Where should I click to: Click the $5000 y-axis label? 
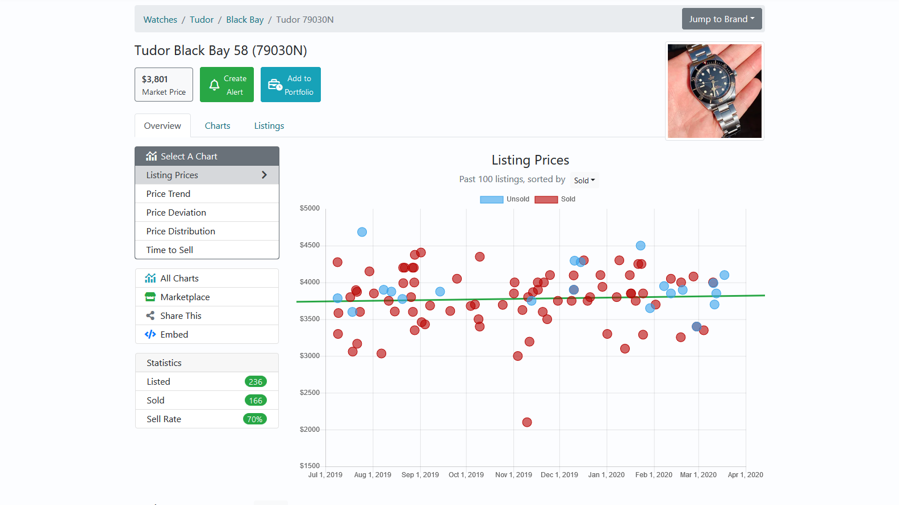pos(310,208)
